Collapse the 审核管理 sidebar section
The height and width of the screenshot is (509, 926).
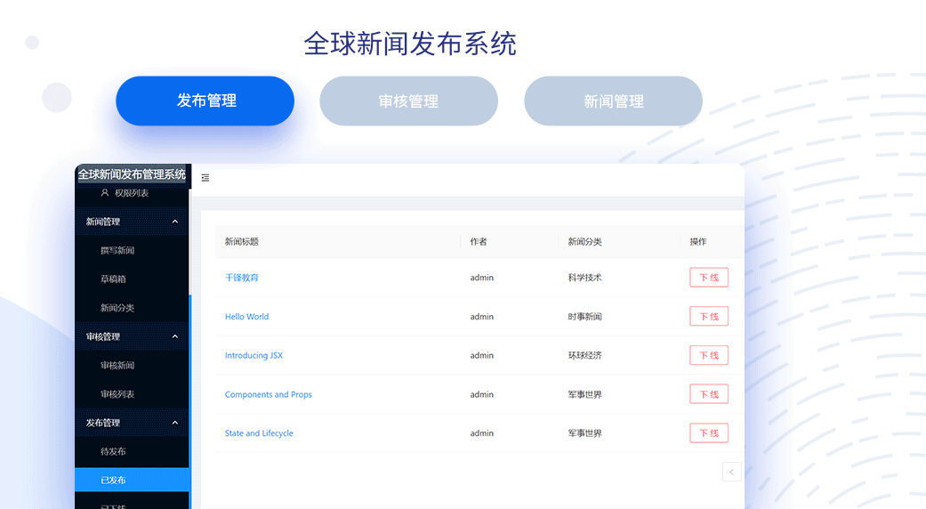click(x=174, y=336)
